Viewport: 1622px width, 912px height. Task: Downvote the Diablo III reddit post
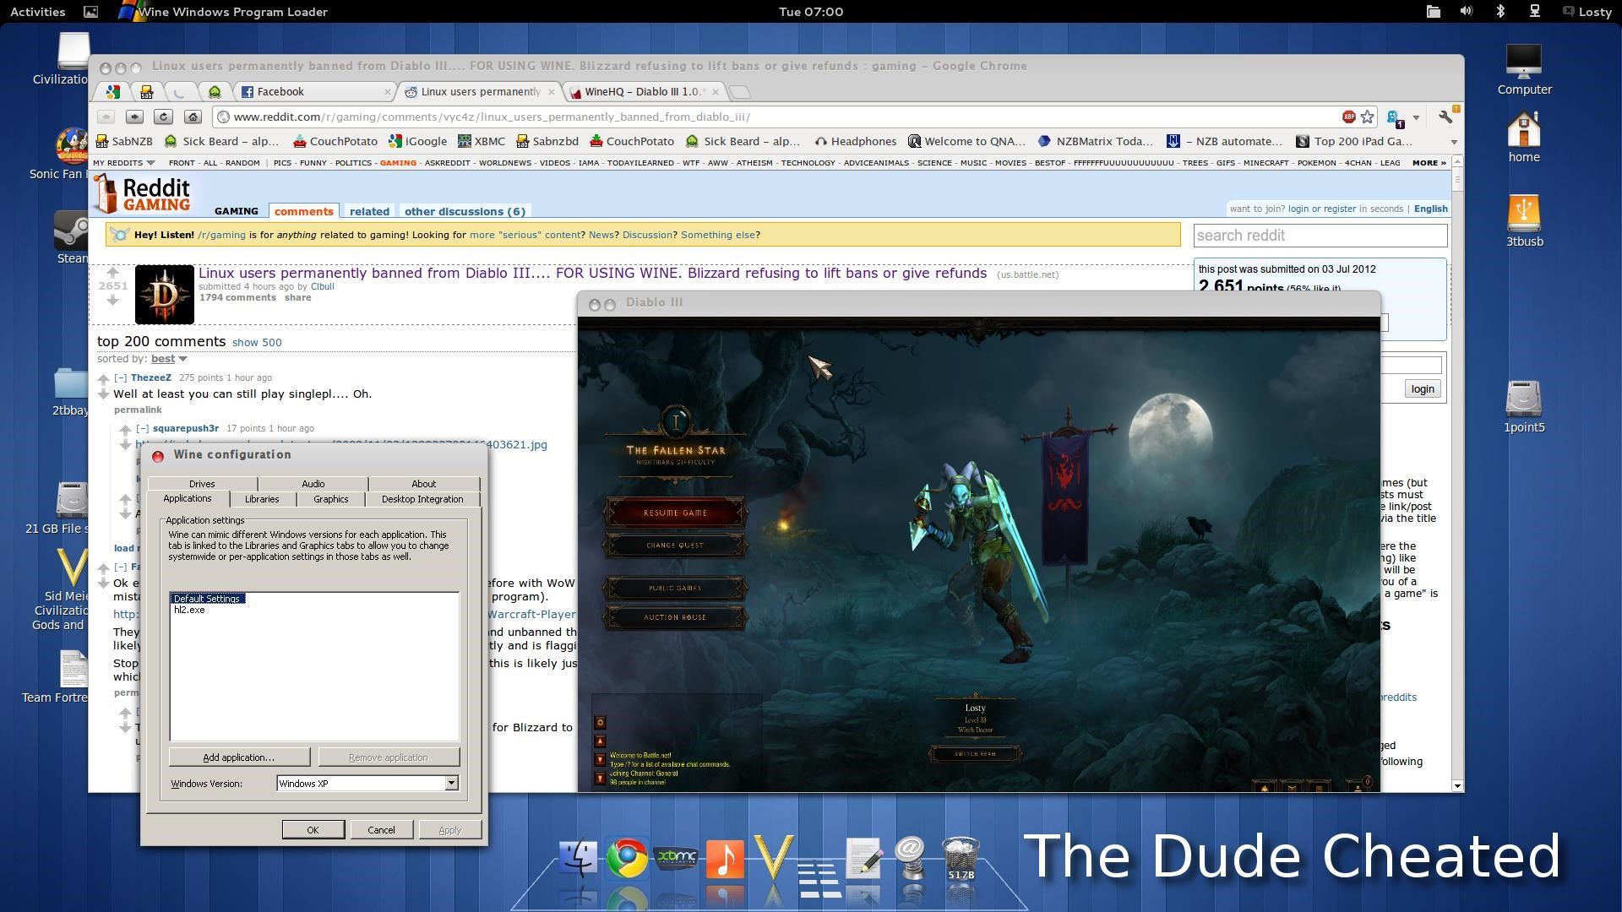112,300
